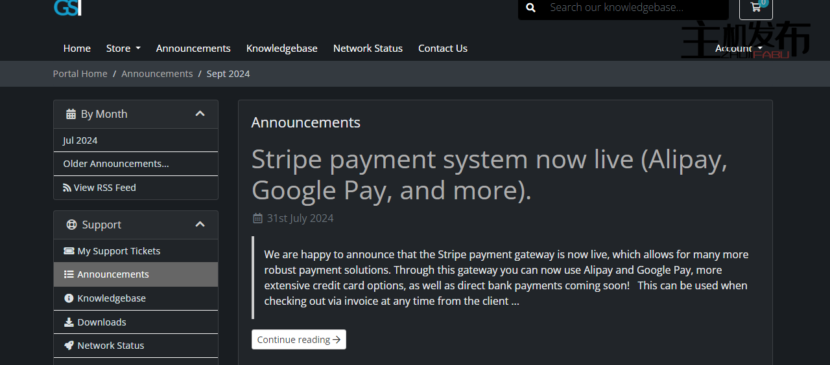Expand the Store dropdown menu
This screenshot has height=365, width=830.
click(123, 49)
